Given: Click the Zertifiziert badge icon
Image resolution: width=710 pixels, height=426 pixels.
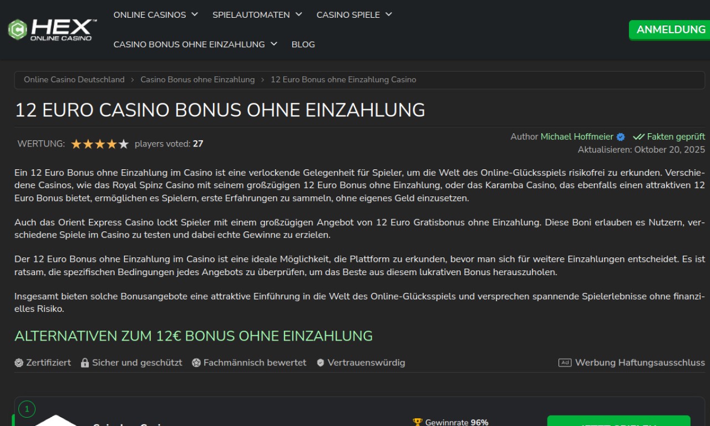Looking at the screenshot, I should click(x=19, y=363).
